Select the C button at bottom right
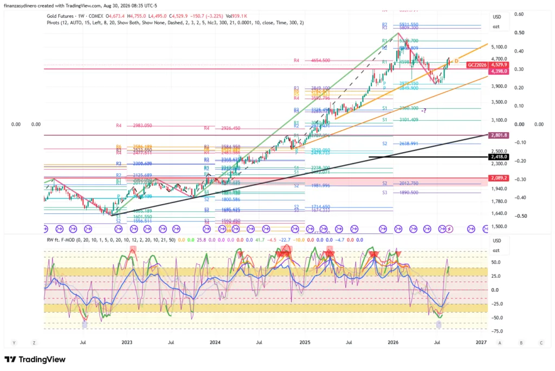 point(541,343)
